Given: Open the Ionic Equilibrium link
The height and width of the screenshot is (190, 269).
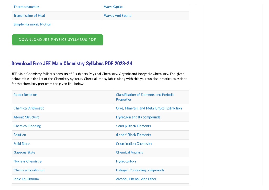Looking at the screenshot, I should [26, 179].
